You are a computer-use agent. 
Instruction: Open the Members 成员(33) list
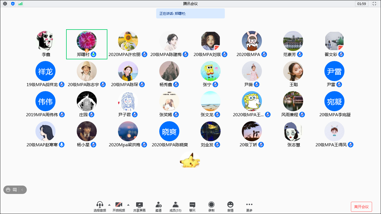click(175, 205)
